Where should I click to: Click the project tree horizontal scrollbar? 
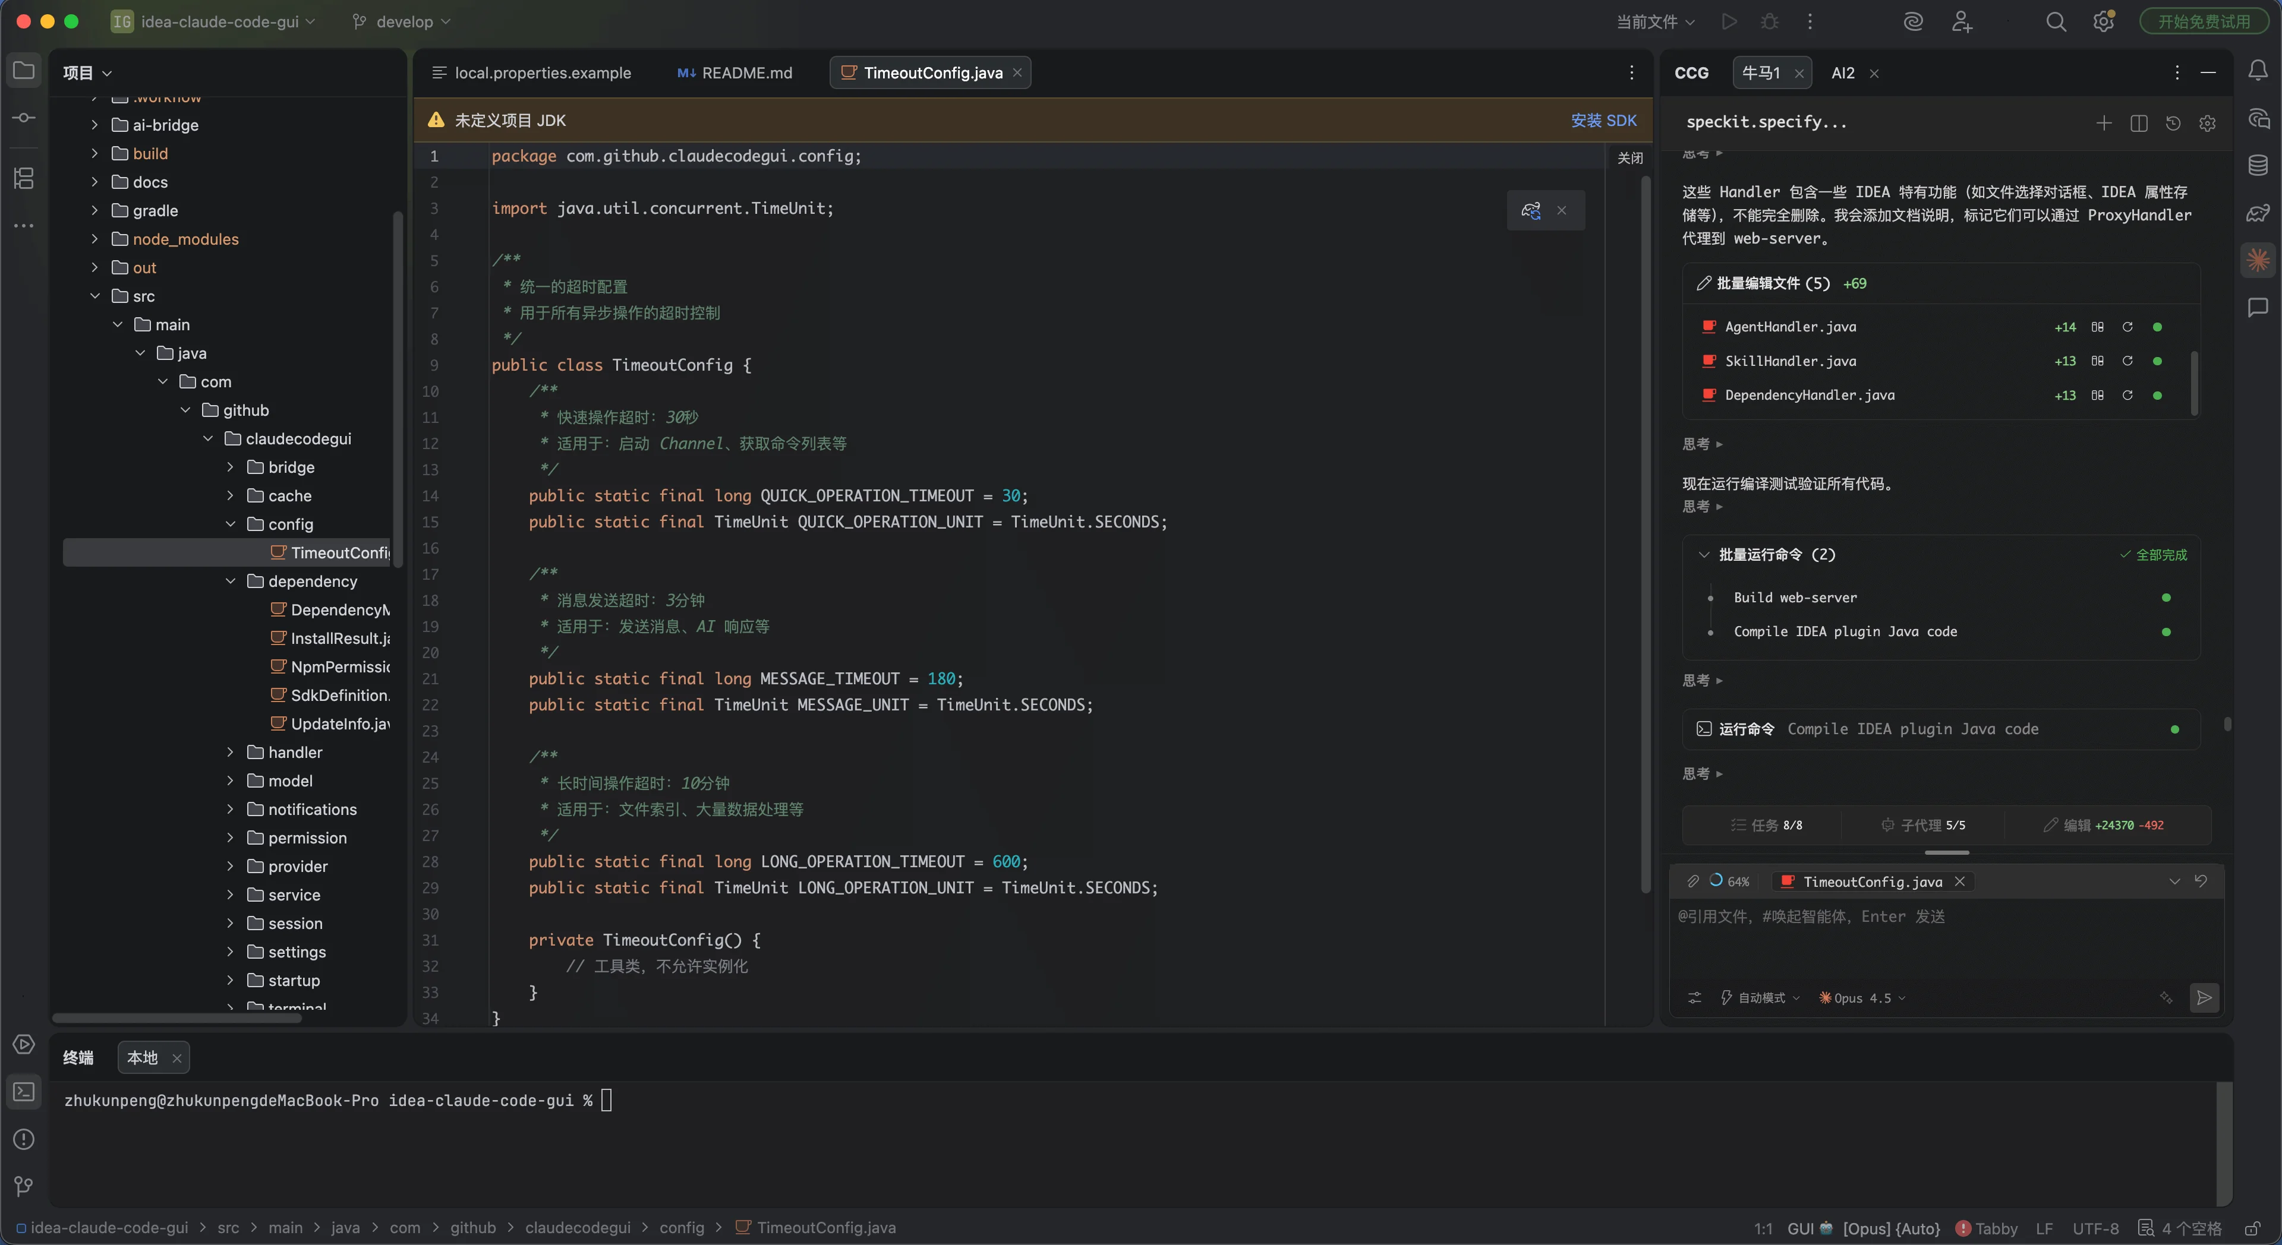point(177,1018)
